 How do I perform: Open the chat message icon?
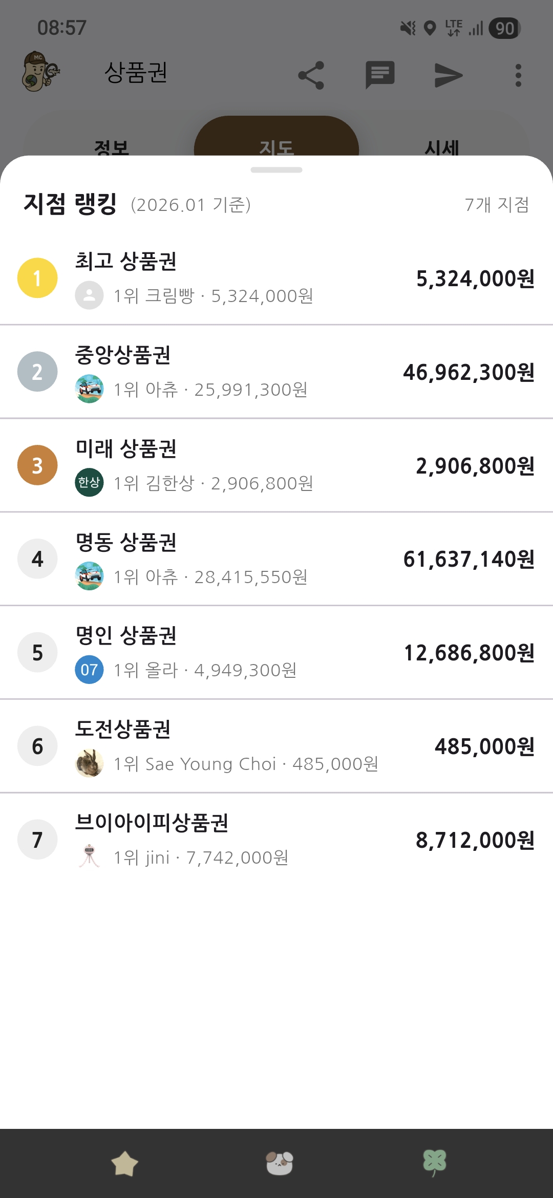[380, 75]
